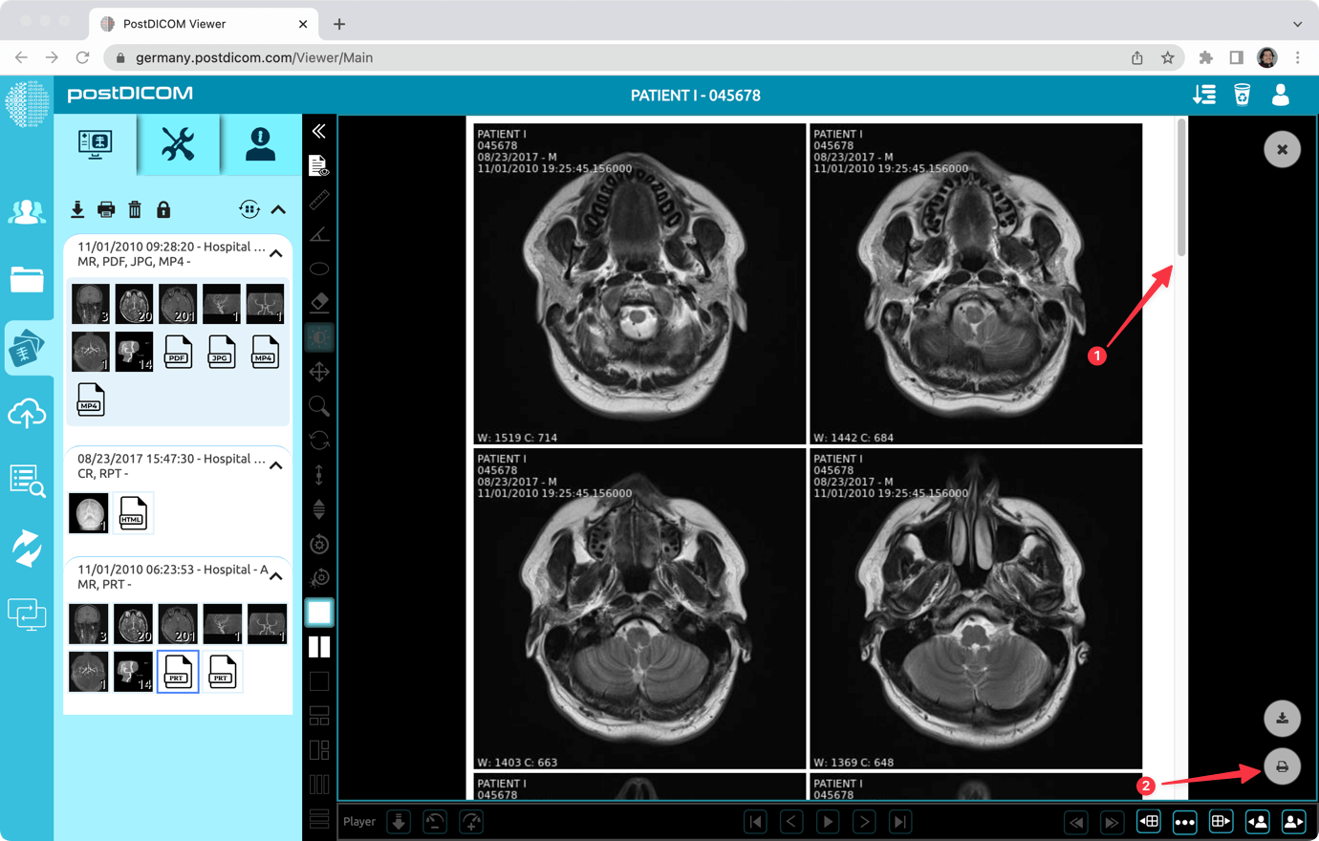Switch to the patient info tab
1319x841 pixels.
click(x=260, y=144)
